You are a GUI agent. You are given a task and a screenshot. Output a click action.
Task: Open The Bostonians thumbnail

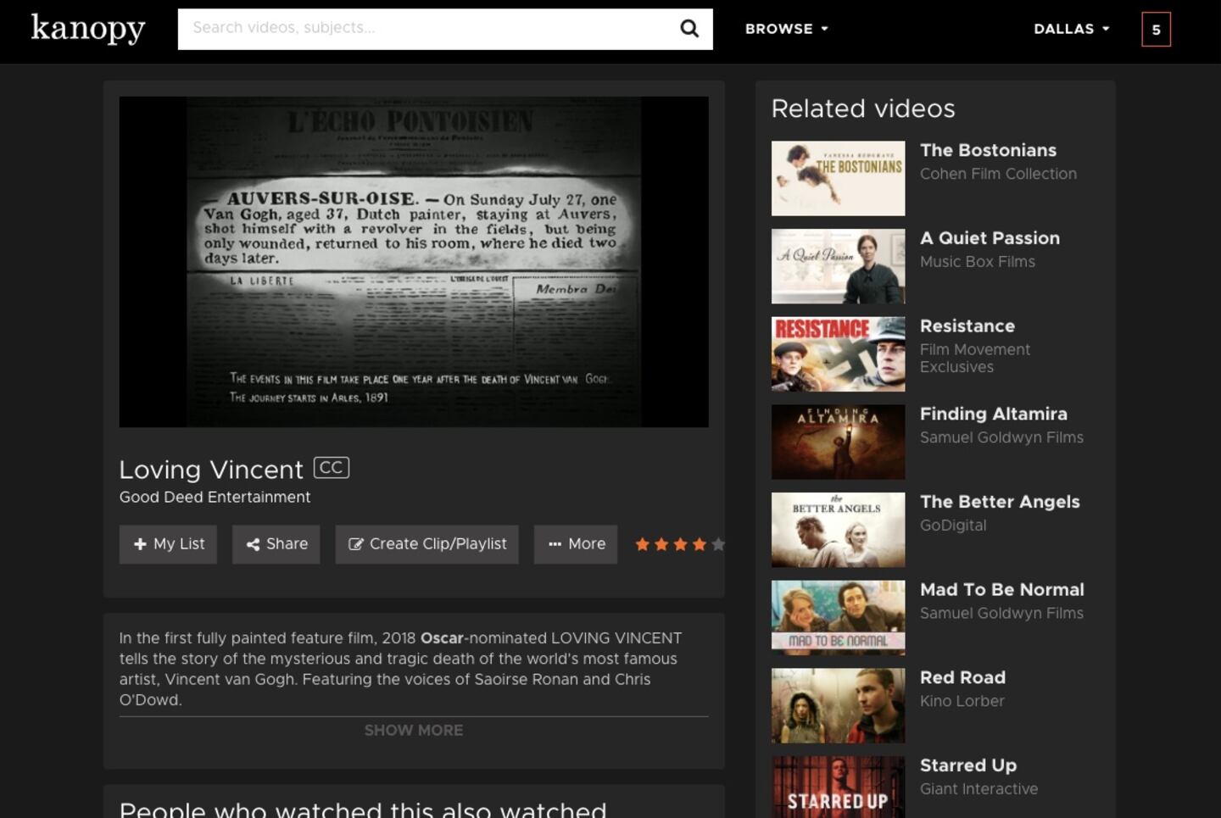(838, 178)
